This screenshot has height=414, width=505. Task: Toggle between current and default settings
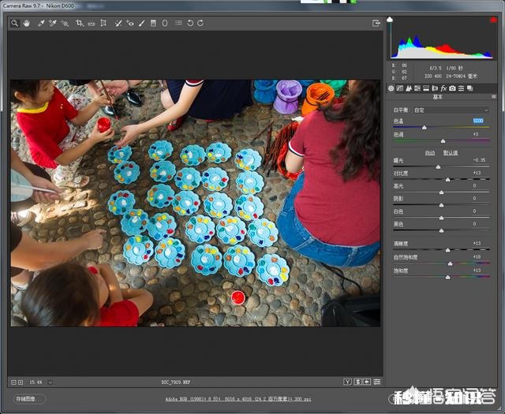377,382
